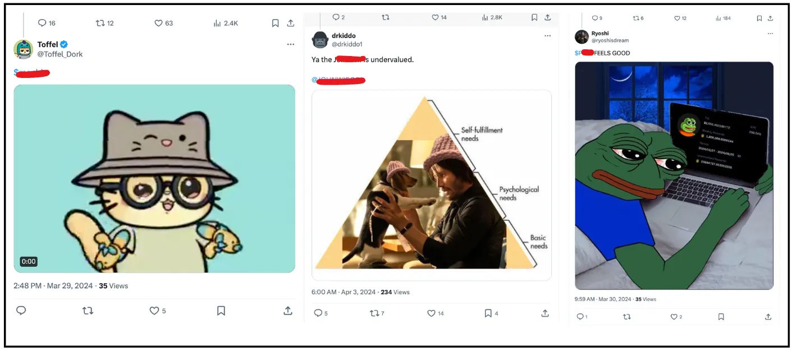Like Ryoshi's Pepe tweet
The height and width of the screenshot is (352, 795).
pyautogui.click(x=674, y=317)
